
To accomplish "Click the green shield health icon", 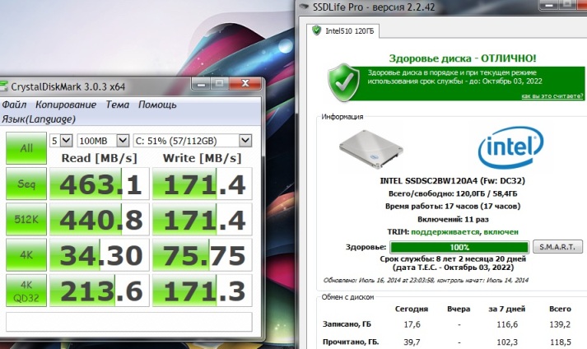I will 343,82.
